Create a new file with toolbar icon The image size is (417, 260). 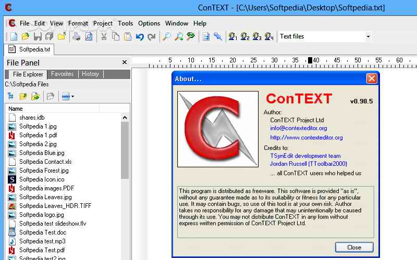click(x=14, y=36)
